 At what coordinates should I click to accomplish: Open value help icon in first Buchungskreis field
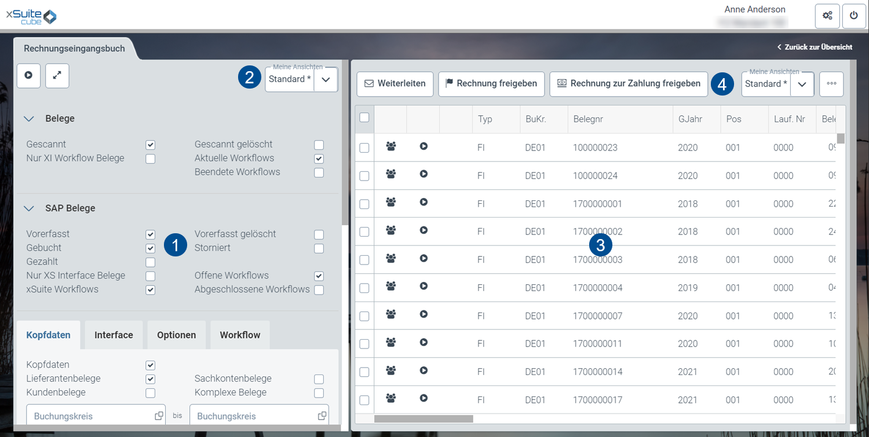tap(159, 416)
